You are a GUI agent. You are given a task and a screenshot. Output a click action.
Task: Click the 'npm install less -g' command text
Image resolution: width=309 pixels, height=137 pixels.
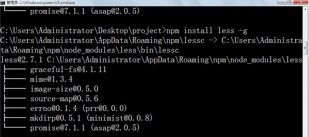click(x=207, y=31)
